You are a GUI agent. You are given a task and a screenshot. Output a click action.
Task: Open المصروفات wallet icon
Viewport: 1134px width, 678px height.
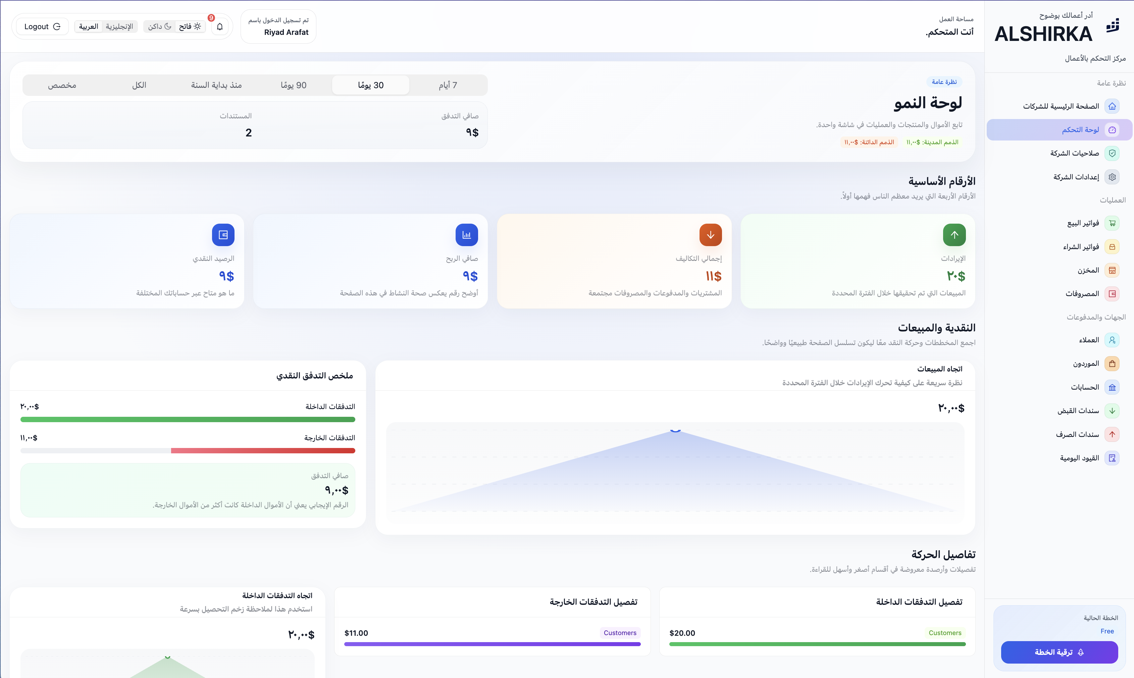[1112, 294]
